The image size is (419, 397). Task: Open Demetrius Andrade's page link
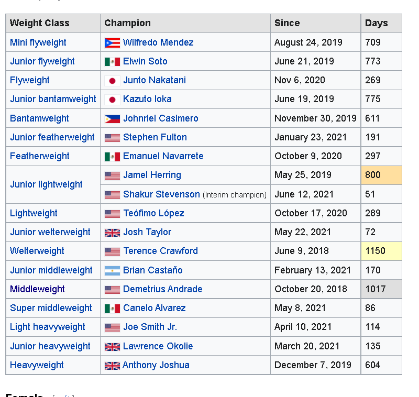click(162, 289)
